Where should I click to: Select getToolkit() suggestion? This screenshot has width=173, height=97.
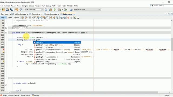click(57, 54)
